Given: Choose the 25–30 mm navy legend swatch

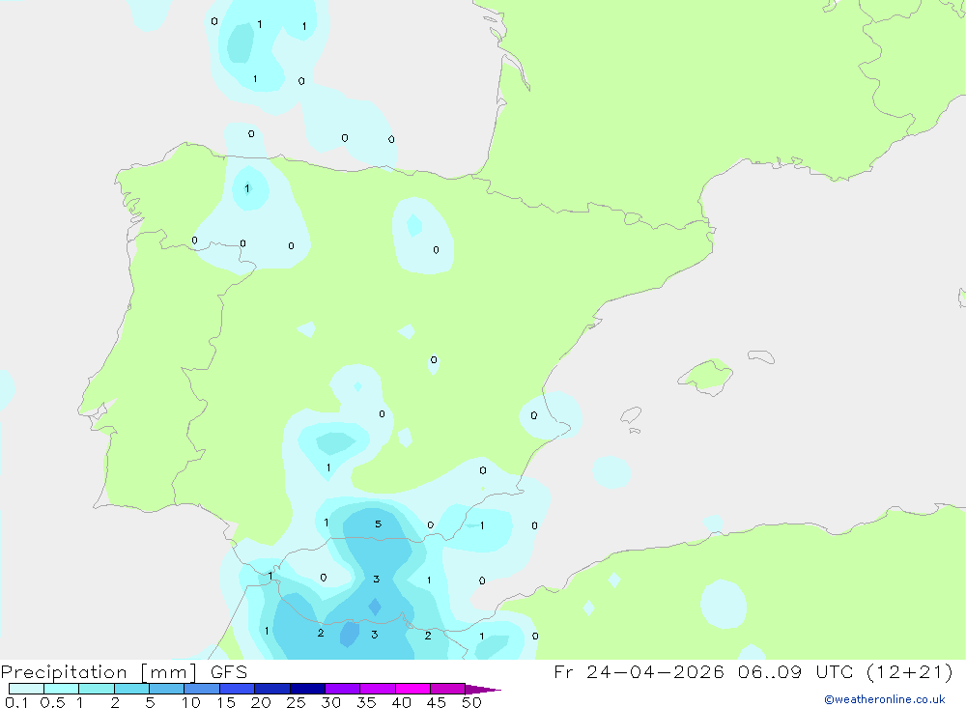Looking at the screenshot, I should point(307,689).
